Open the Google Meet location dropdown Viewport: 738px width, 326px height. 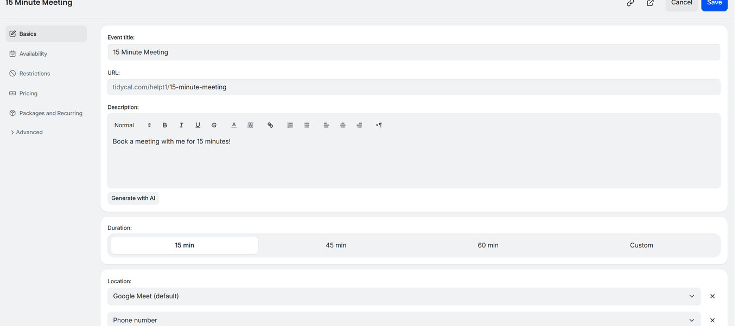(691, 296)
